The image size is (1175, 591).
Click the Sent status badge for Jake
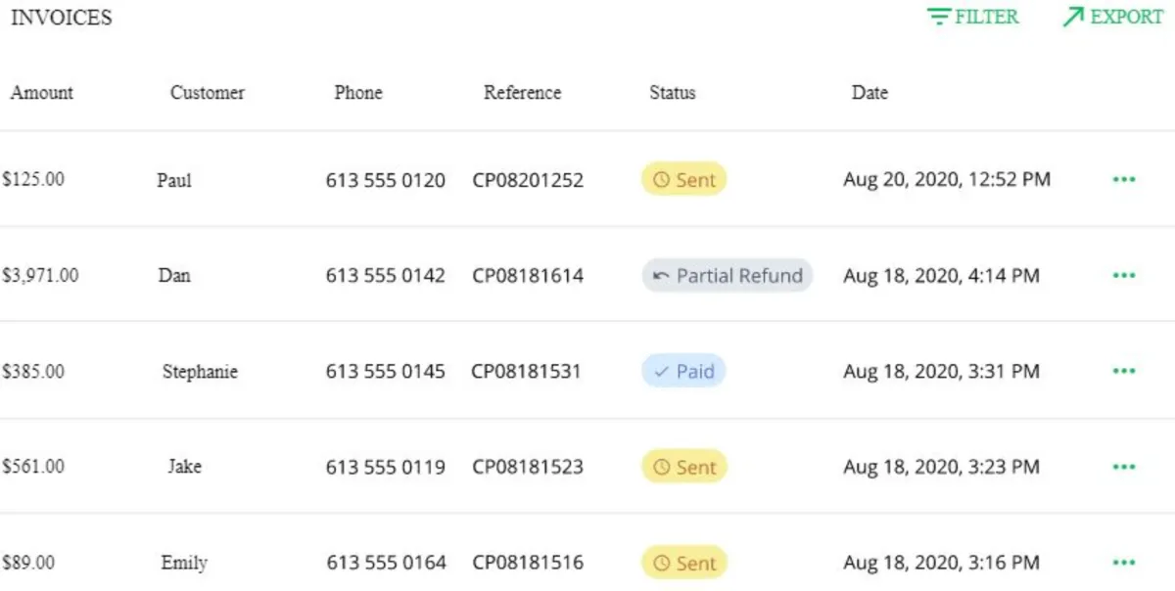684,468
